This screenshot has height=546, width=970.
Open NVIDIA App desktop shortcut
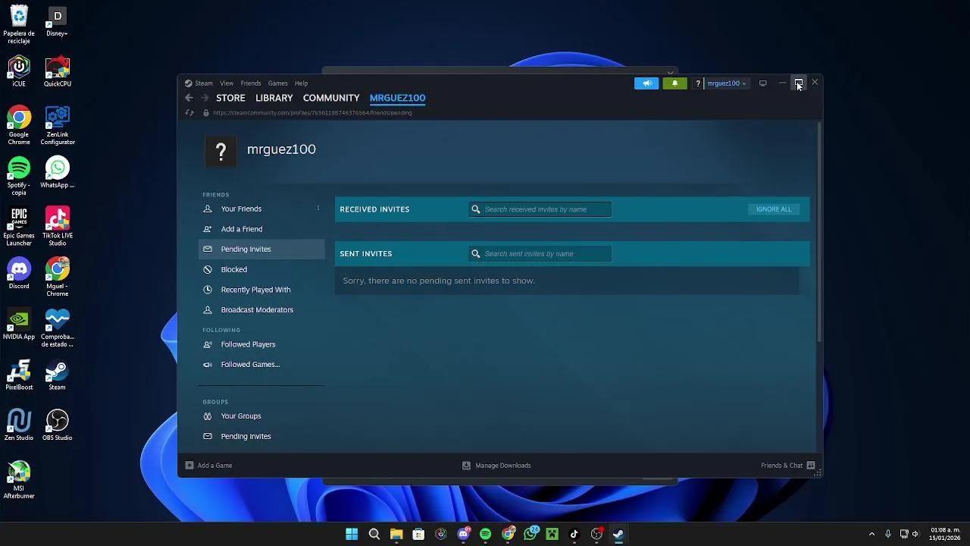click(x=19, y=325)
